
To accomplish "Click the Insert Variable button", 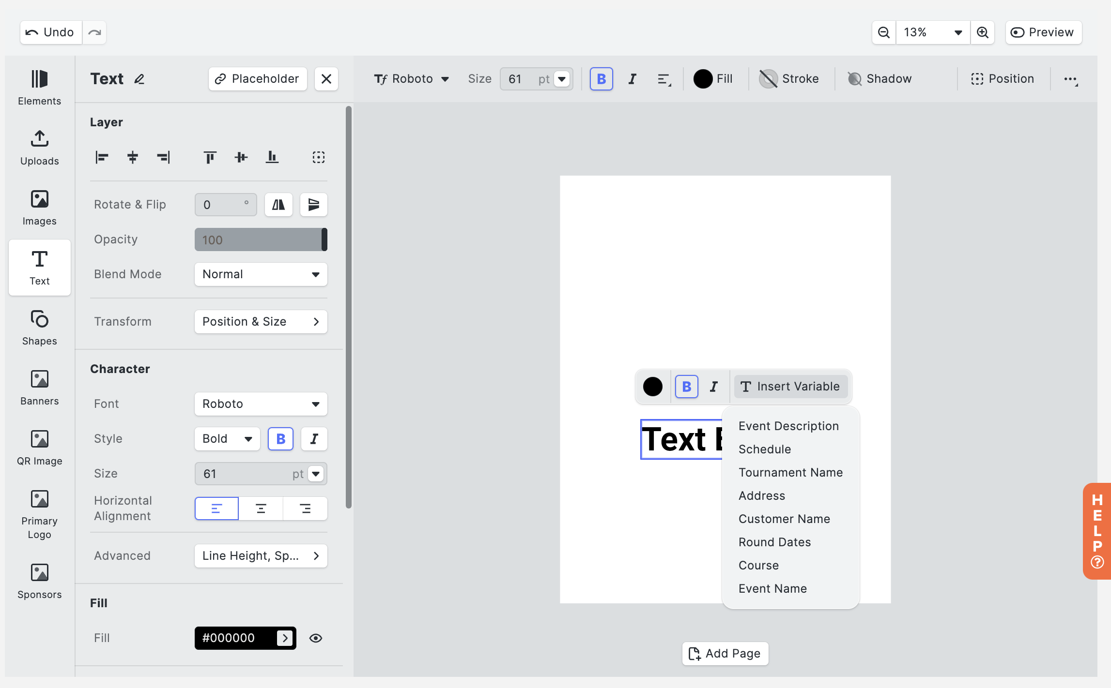I will click(x=791, y=387).
